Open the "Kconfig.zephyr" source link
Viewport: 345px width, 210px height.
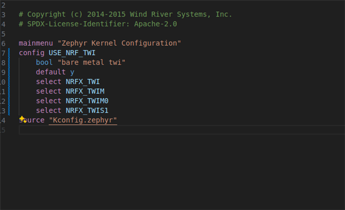(82, 120)
